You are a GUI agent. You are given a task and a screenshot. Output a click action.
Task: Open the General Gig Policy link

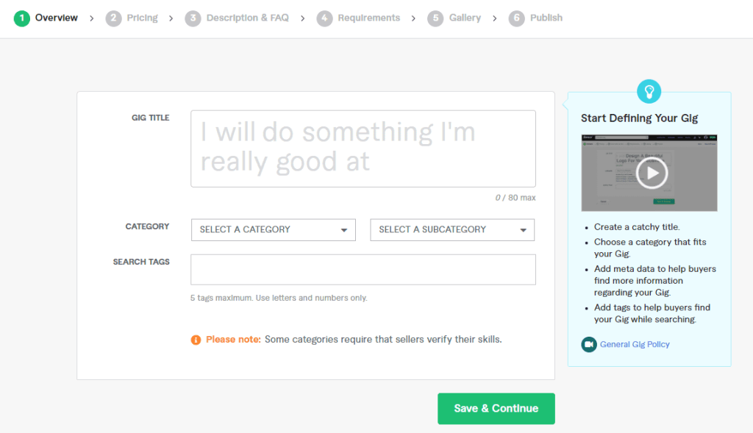tap(635, 344)
